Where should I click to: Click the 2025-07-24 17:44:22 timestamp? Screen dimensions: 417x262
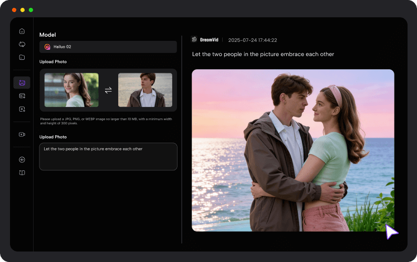(x=253, y=40)
